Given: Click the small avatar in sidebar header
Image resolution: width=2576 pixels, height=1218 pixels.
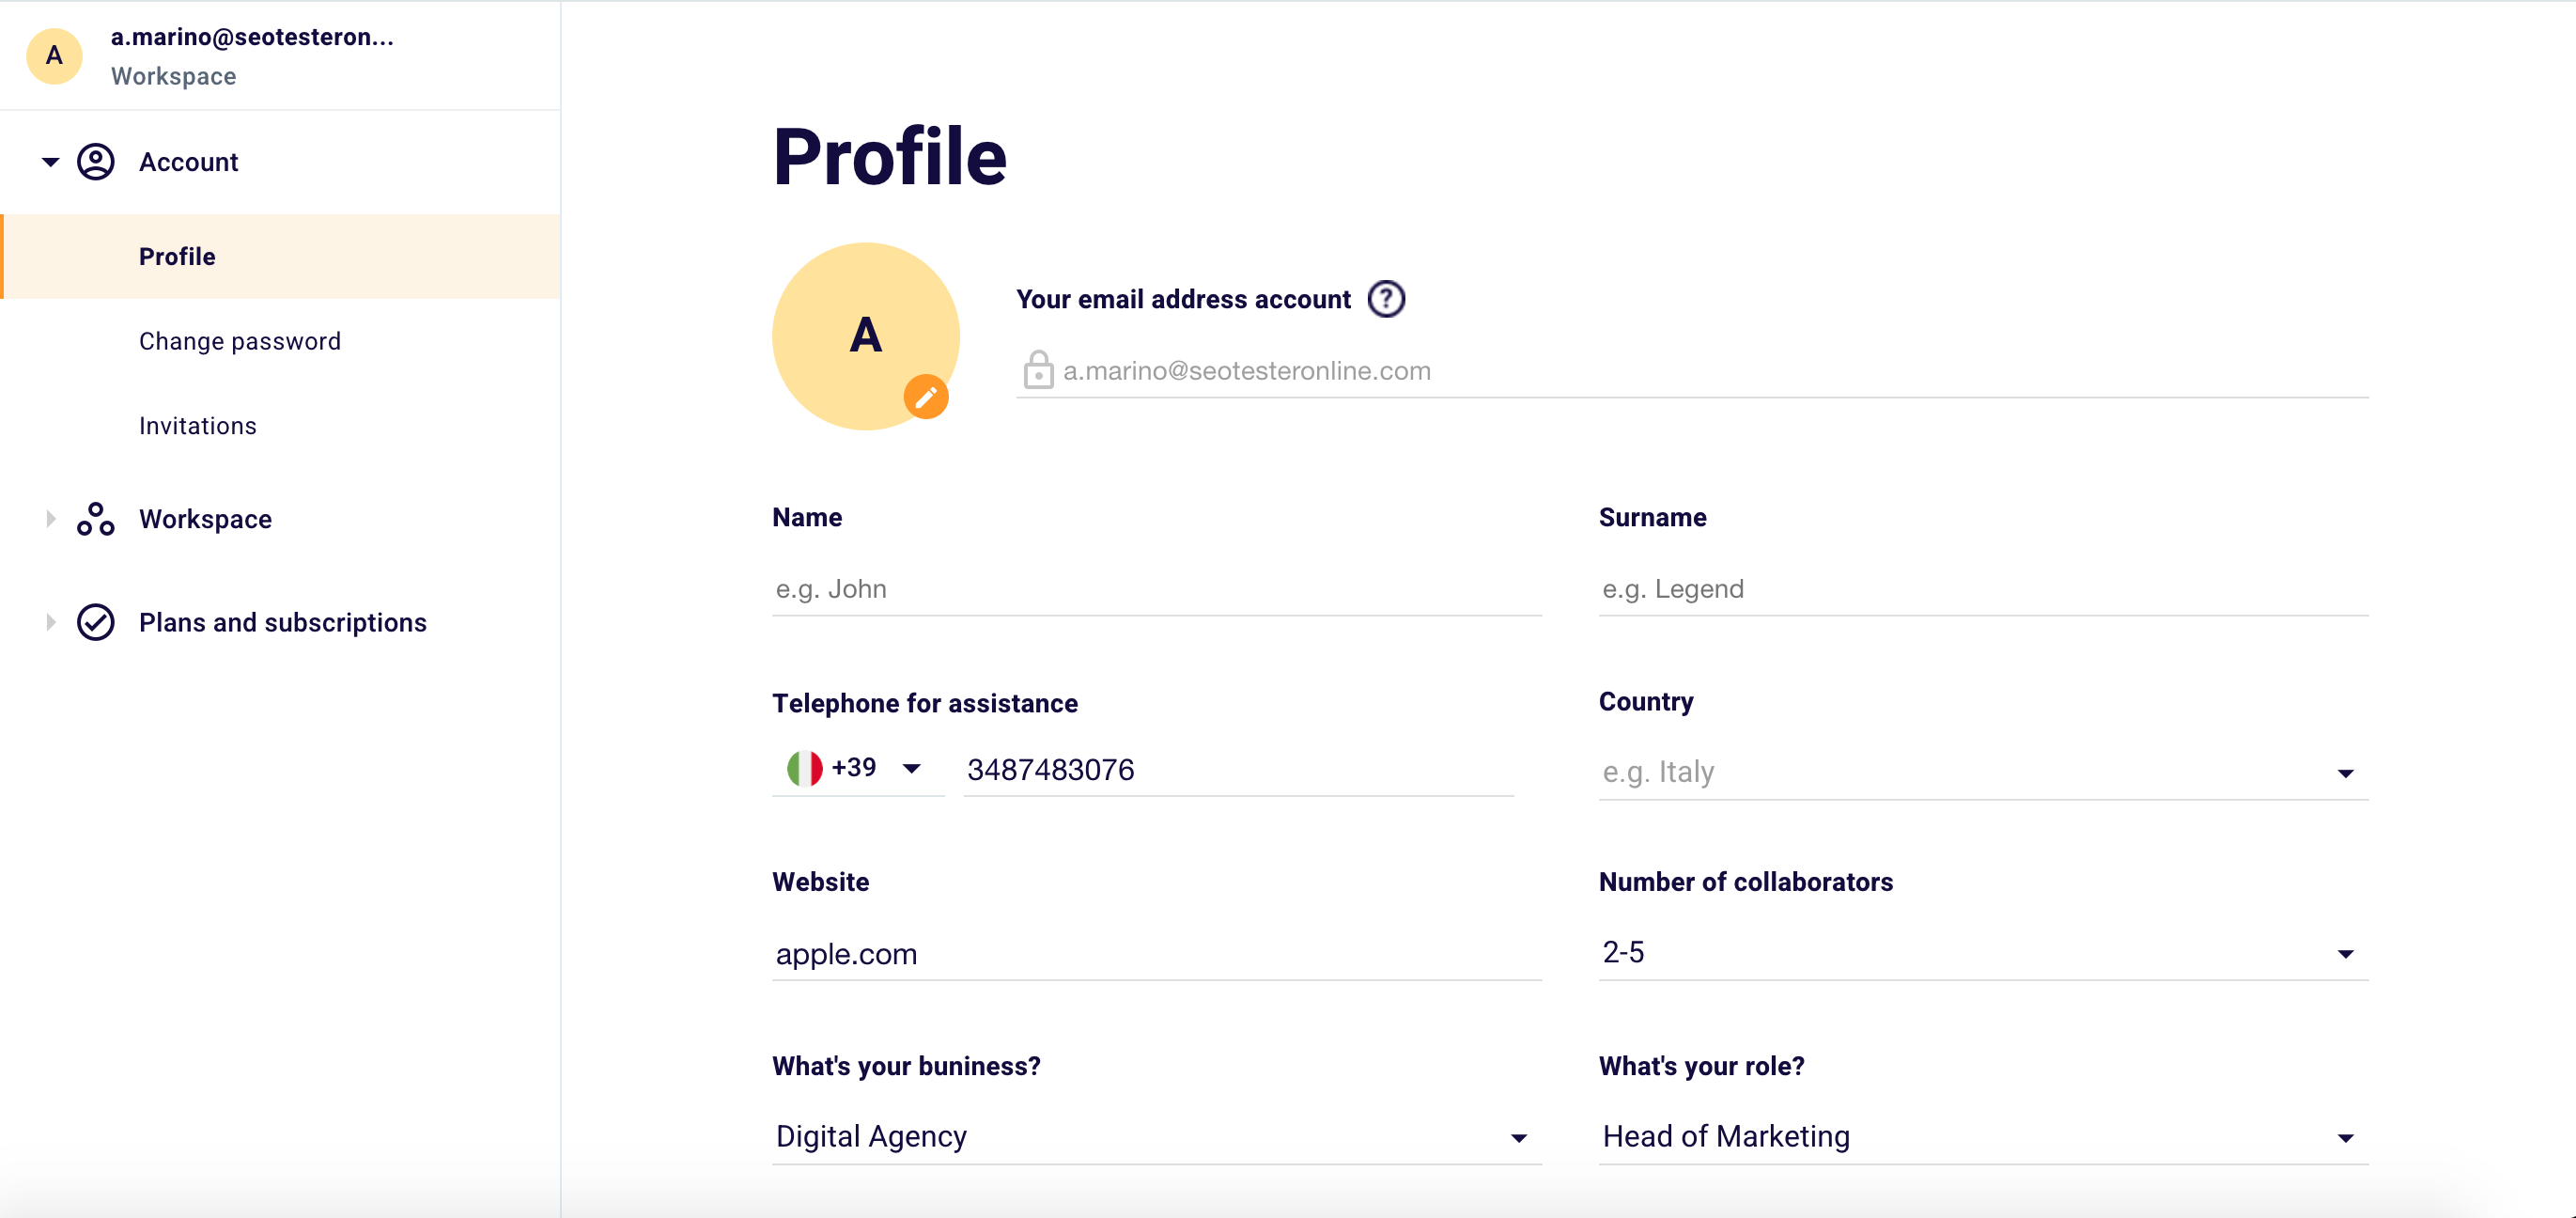Looking at the screenshot, I should (54, 56).
